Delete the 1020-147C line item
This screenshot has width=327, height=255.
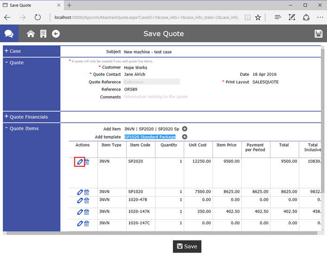pos(87,223)
